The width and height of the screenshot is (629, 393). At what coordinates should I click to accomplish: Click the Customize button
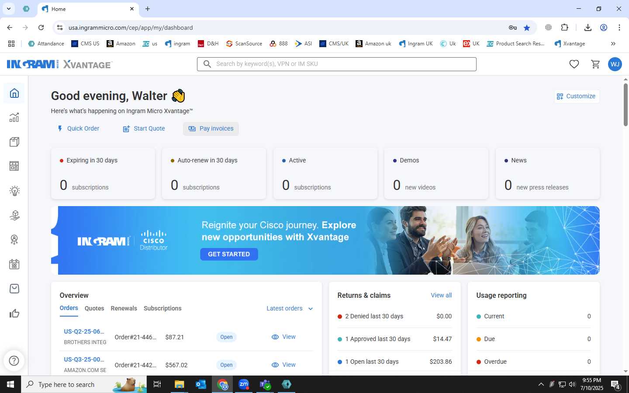(577, 96)
